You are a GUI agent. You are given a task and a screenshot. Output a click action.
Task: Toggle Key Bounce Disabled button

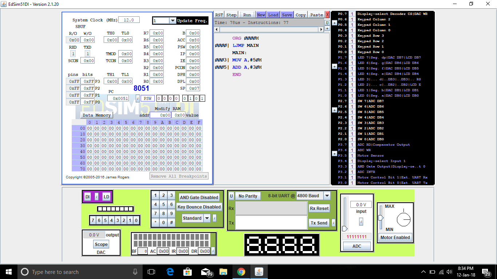tap(199, 207)
